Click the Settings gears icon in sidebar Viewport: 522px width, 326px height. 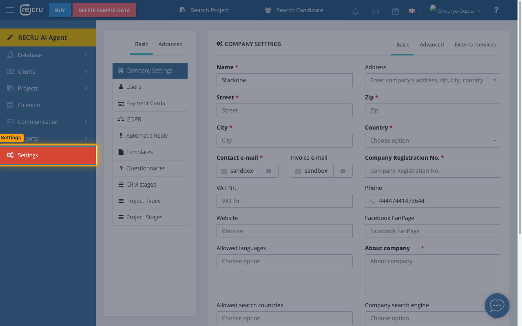11,155
